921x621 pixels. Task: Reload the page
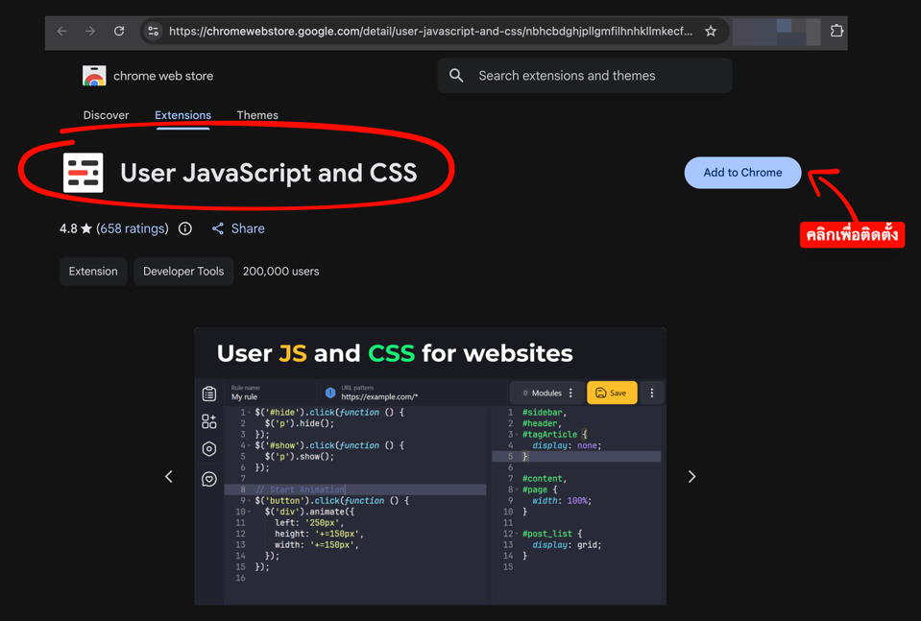(x=119, y=31)
